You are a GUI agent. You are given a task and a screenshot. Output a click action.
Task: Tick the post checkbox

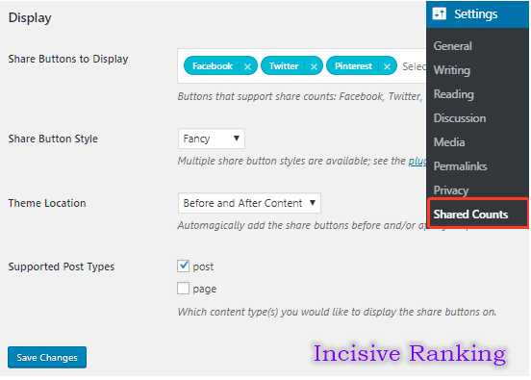coord(183,266)
